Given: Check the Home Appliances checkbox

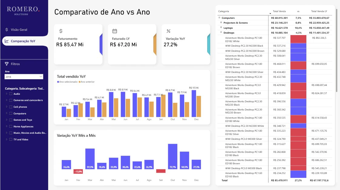Looking at the screenshot, I should pos(11,126).
